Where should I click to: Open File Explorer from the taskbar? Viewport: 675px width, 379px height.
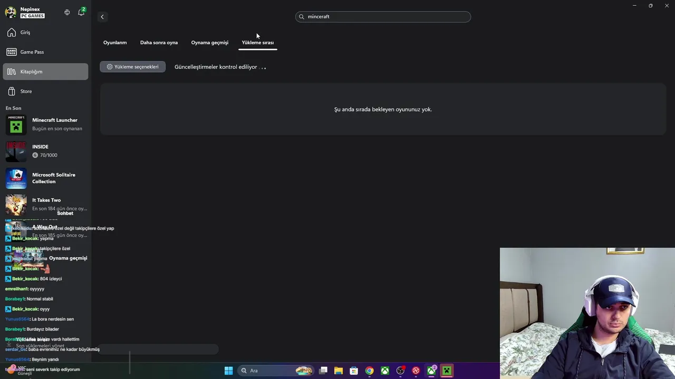click(339, 371)
